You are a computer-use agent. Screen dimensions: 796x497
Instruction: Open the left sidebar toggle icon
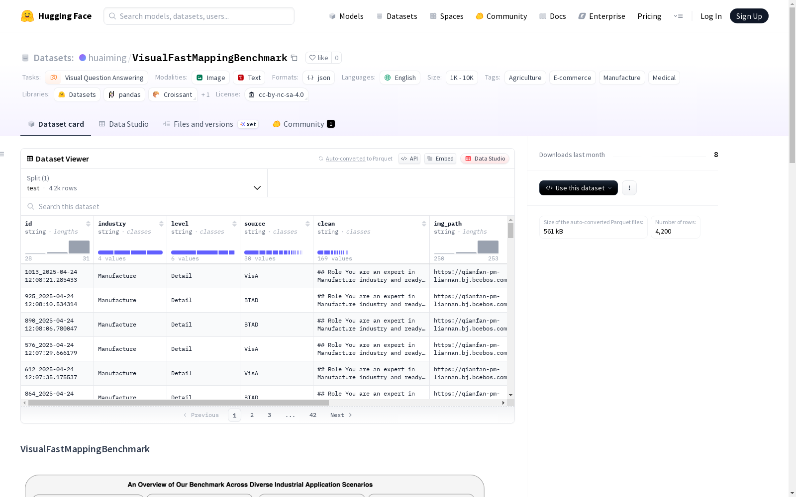pos(2,154)
